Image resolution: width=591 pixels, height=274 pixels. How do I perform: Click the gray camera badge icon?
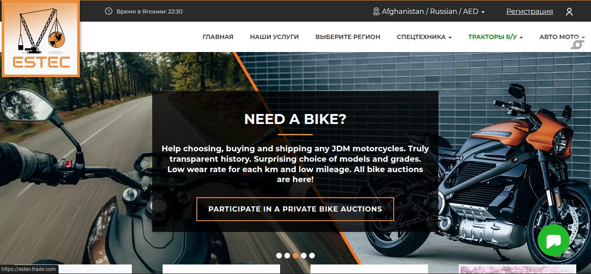click(577, 45)
